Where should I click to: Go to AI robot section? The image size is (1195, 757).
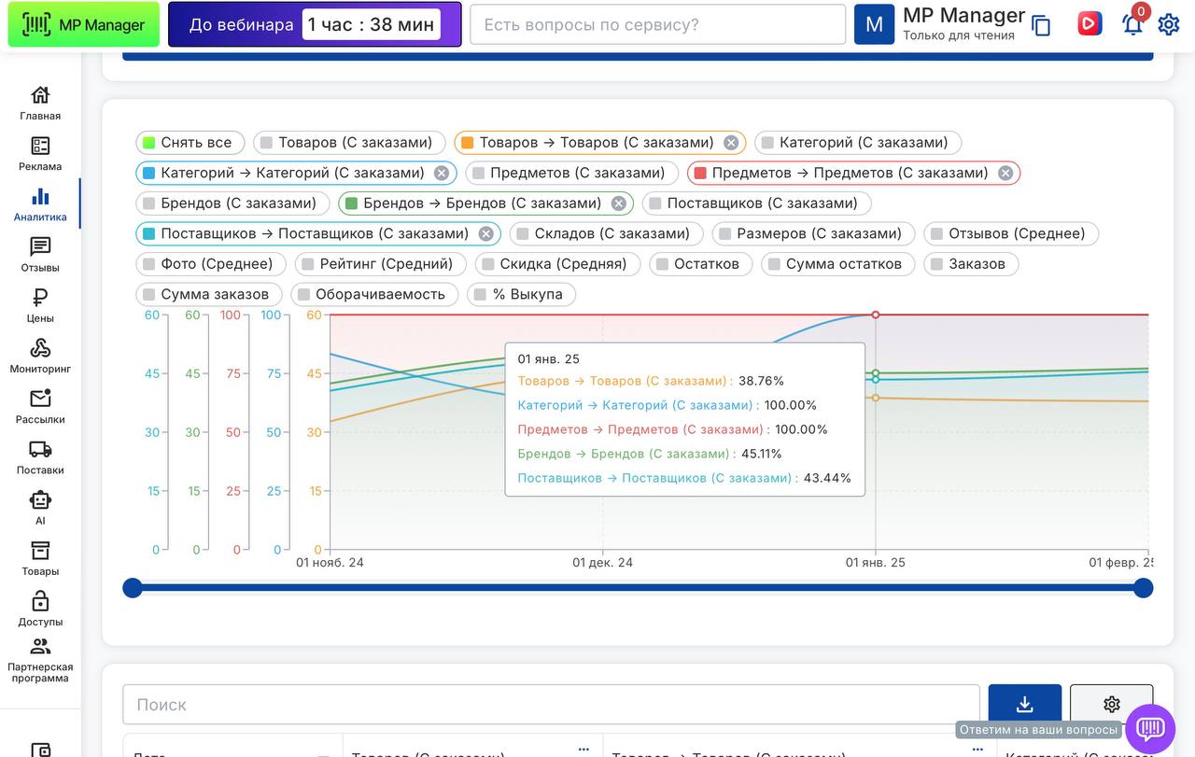(x=40, y=508)
